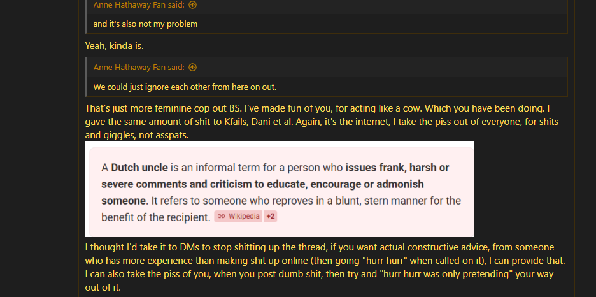Click the quoted text 'and it's also not my problem'
596x297 pixels.
pos(145,24)
